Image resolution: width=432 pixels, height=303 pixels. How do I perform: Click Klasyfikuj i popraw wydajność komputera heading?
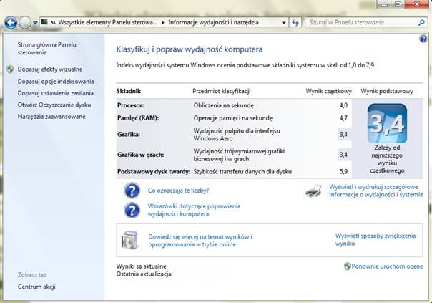(x=190, y=49)
